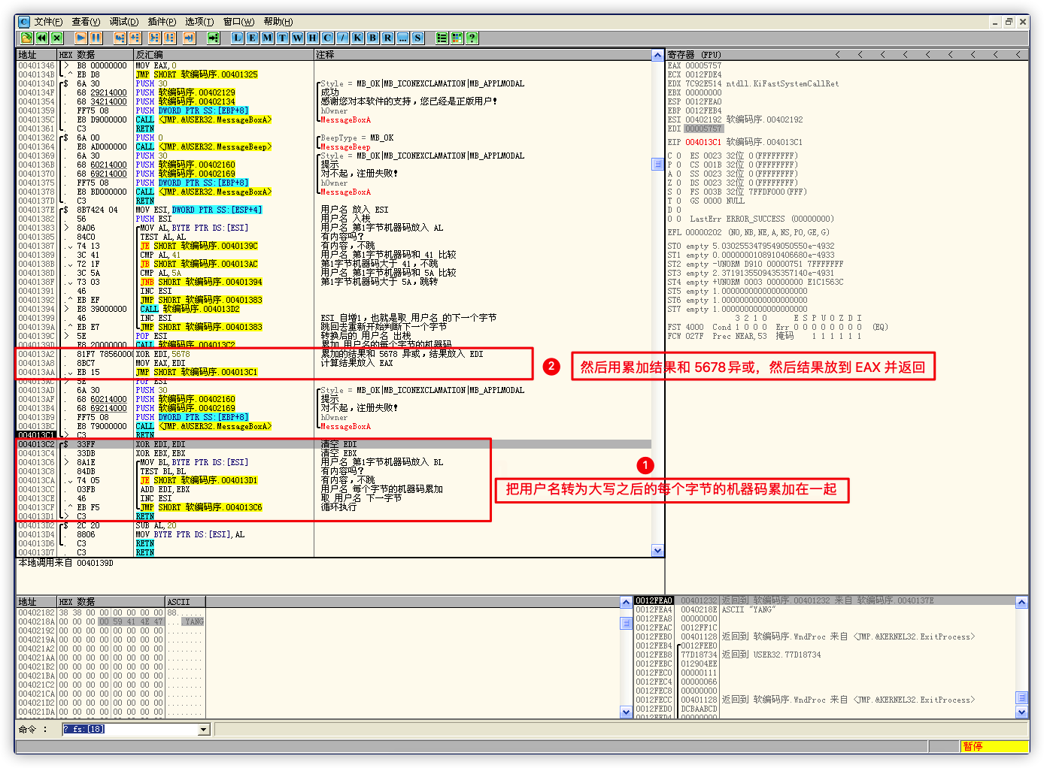Open the 调试(D) debug menu
The image size is (1044, 768).
pyautogui.click(x=123, y=22)
